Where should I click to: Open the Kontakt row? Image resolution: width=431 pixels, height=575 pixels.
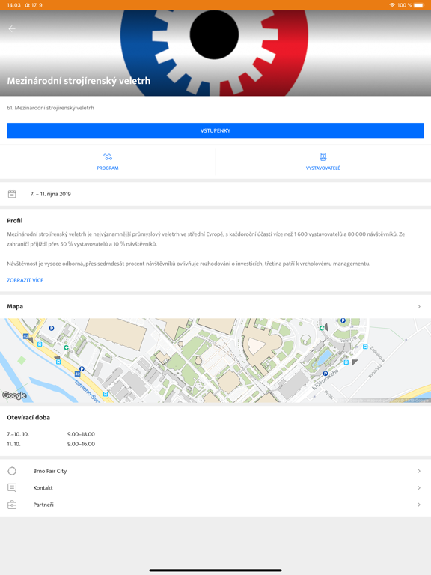[x=215, y=487]
